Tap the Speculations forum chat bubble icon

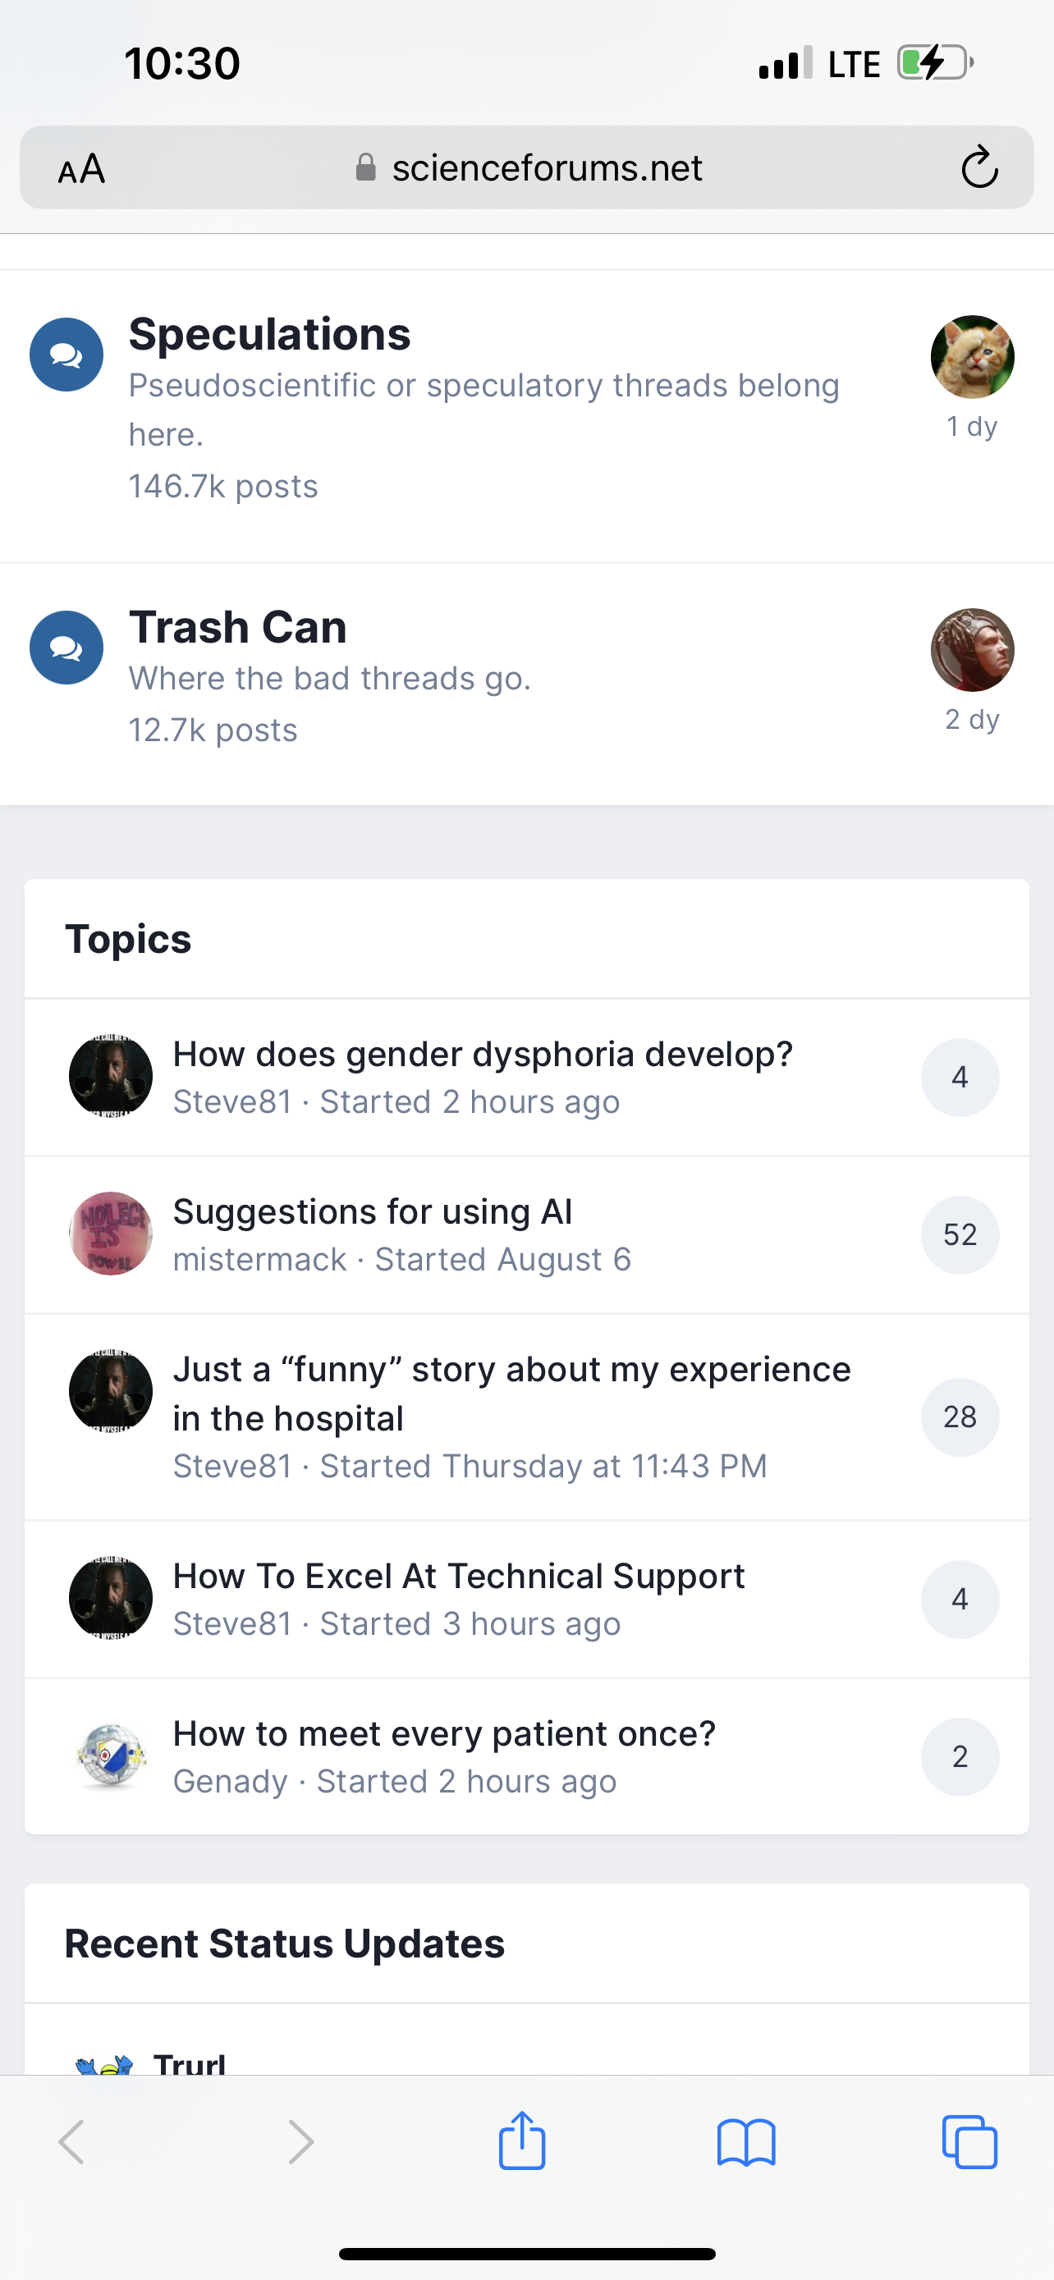click(66, 355)
